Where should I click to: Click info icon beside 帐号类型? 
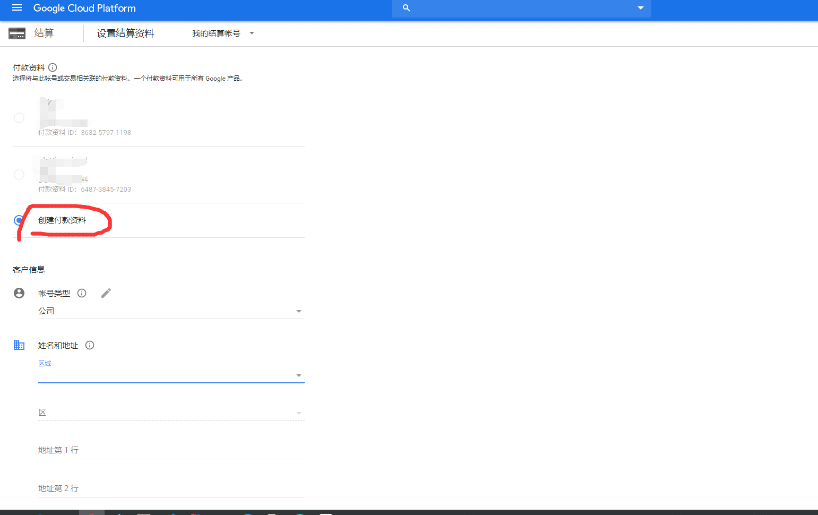(82, 293)
